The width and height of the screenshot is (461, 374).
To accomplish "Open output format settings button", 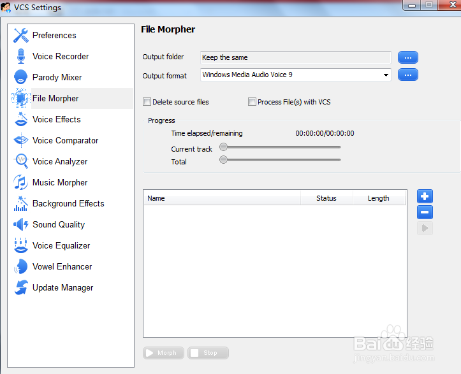I will (408, 75).
